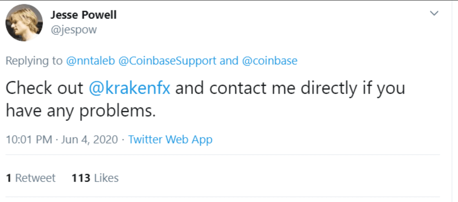Click the retweet count number 1
Screen dimensions: 458x202
[x=9, y=178]
